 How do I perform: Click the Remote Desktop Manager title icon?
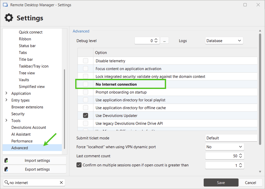pos(5,5)
